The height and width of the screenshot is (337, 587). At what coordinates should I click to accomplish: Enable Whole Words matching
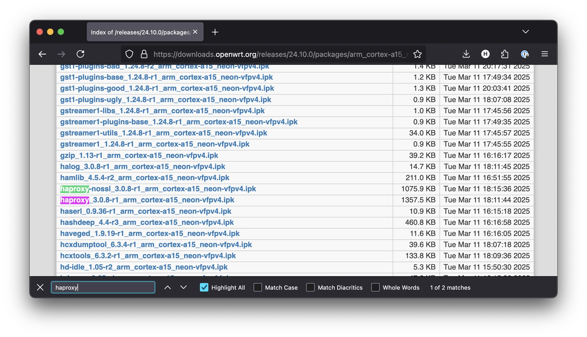[x=375, y=287]
